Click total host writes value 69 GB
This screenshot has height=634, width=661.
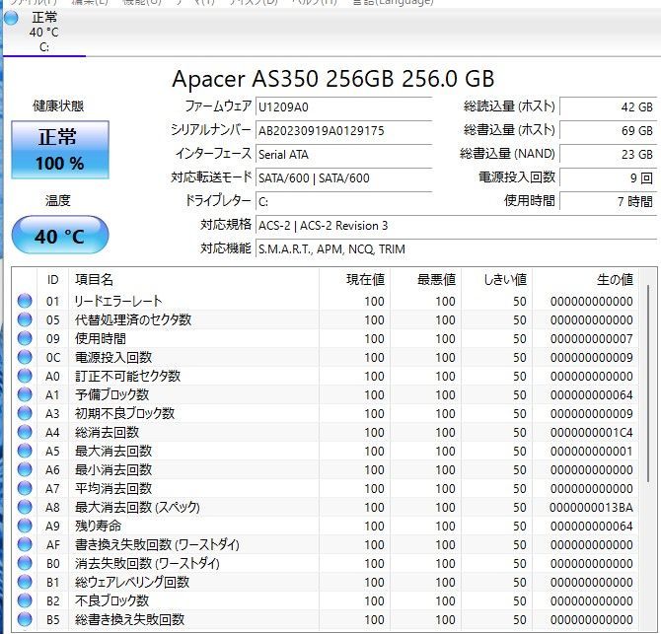608,130
